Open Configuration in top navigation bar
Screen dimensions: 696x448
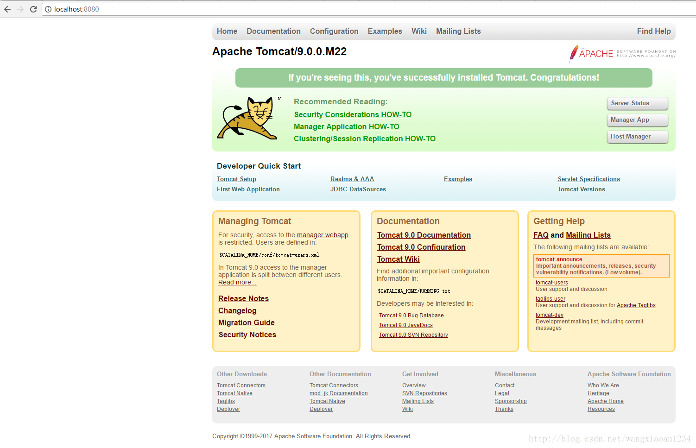click(334, 32)
